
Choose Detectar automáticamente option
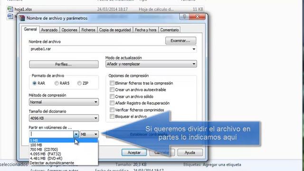click(x=64, y=163)
